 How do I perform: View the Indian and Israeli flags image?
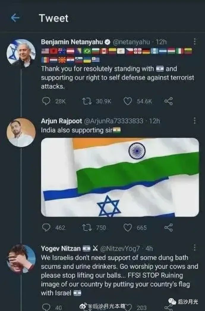pos(120,177)
